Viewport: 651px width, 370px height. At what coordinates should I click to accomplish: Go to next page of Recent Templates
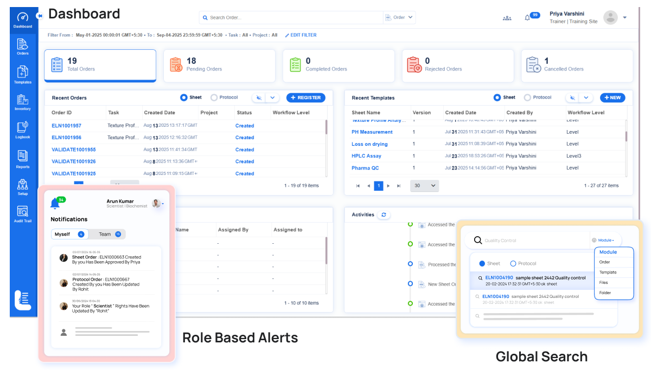point(388,186)
